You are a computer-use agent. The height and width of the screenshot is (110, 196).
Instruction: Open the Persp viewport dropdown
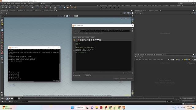click(x=123, y=19)
